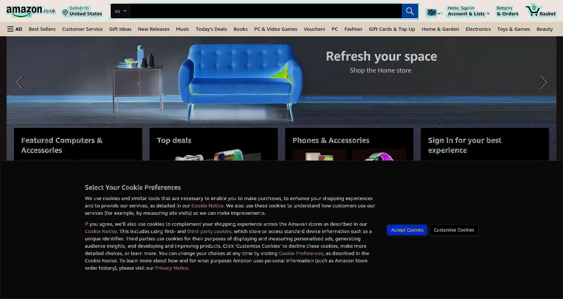Open Cookie Preferences link

[301, 253]
